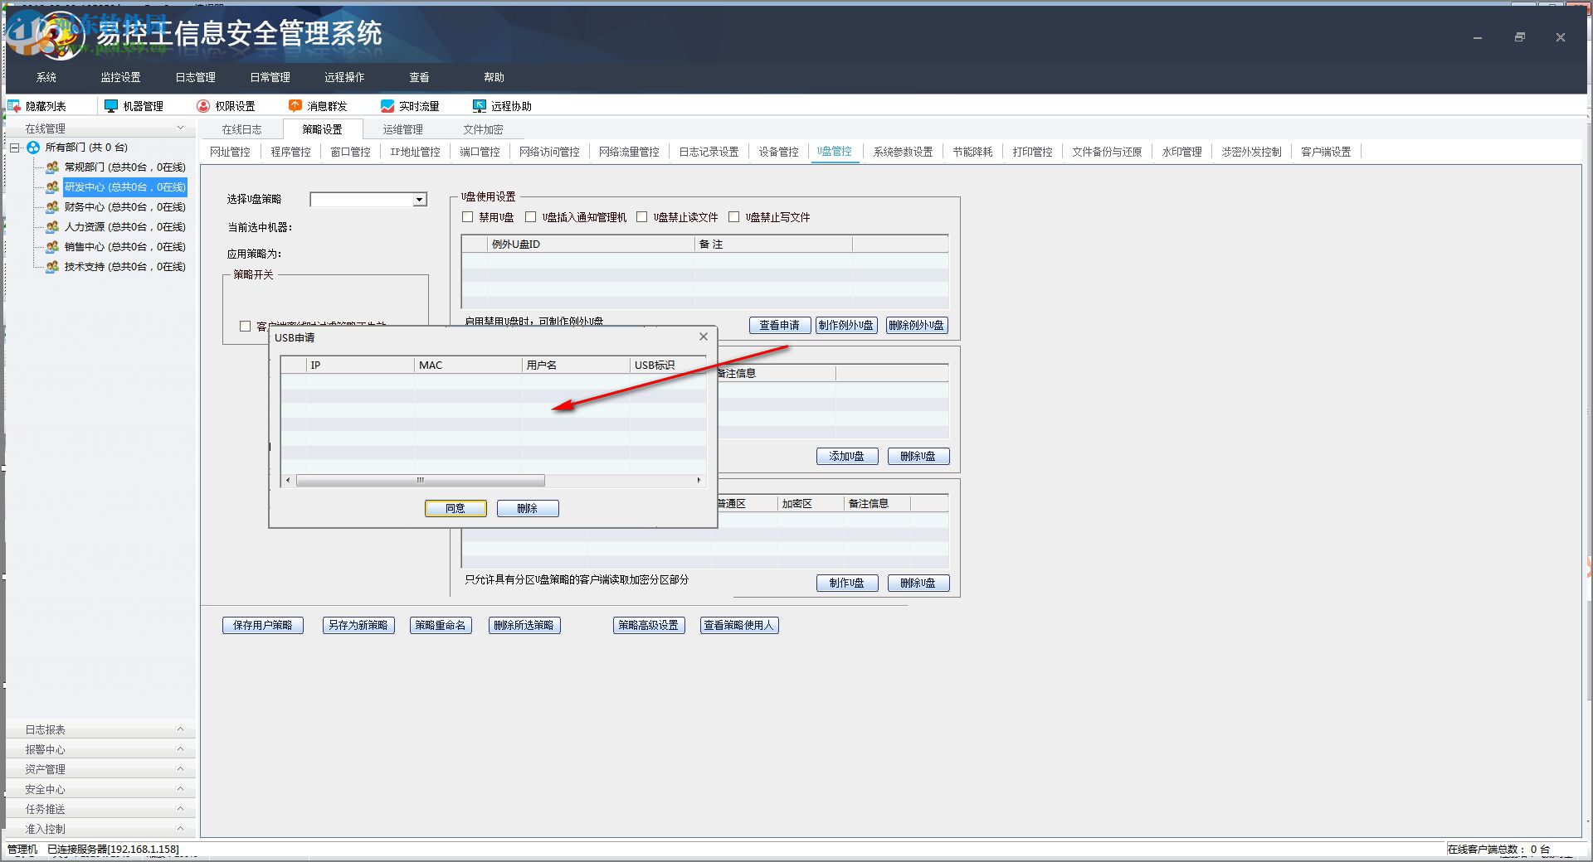Click the scrollbar right arrow in USB申请
The width and height of the screenshot is (1593, 862).
[699, 480]
